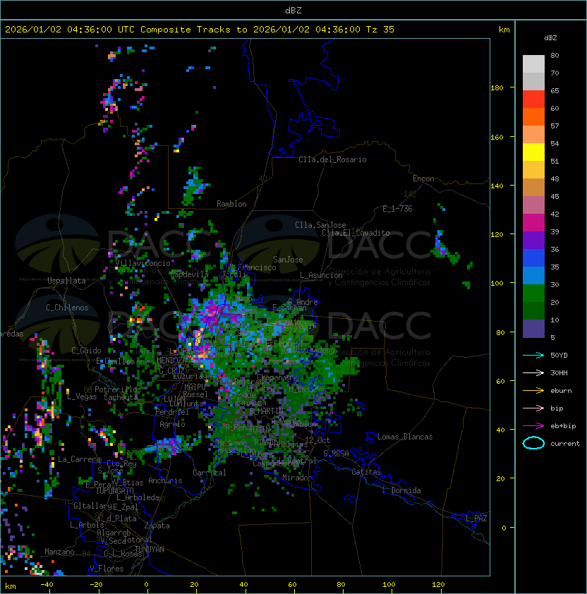This screenshot has height=594, width=587.
Task: Select the light blue 30-35 dBZ swatch
Action: pyautogui.click(x=533, y=276)
